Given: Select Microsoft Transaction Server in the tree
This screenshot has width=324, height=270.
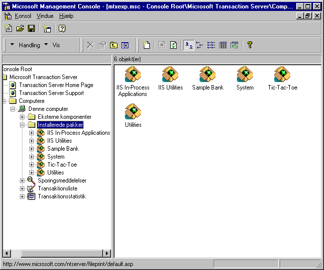Looking at the screenshot, I should (43, 77).
